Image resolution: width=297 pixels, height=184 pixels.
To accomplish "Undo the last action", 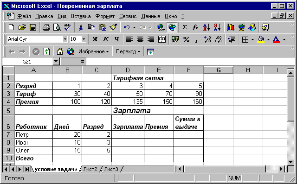I will (127, 27).
